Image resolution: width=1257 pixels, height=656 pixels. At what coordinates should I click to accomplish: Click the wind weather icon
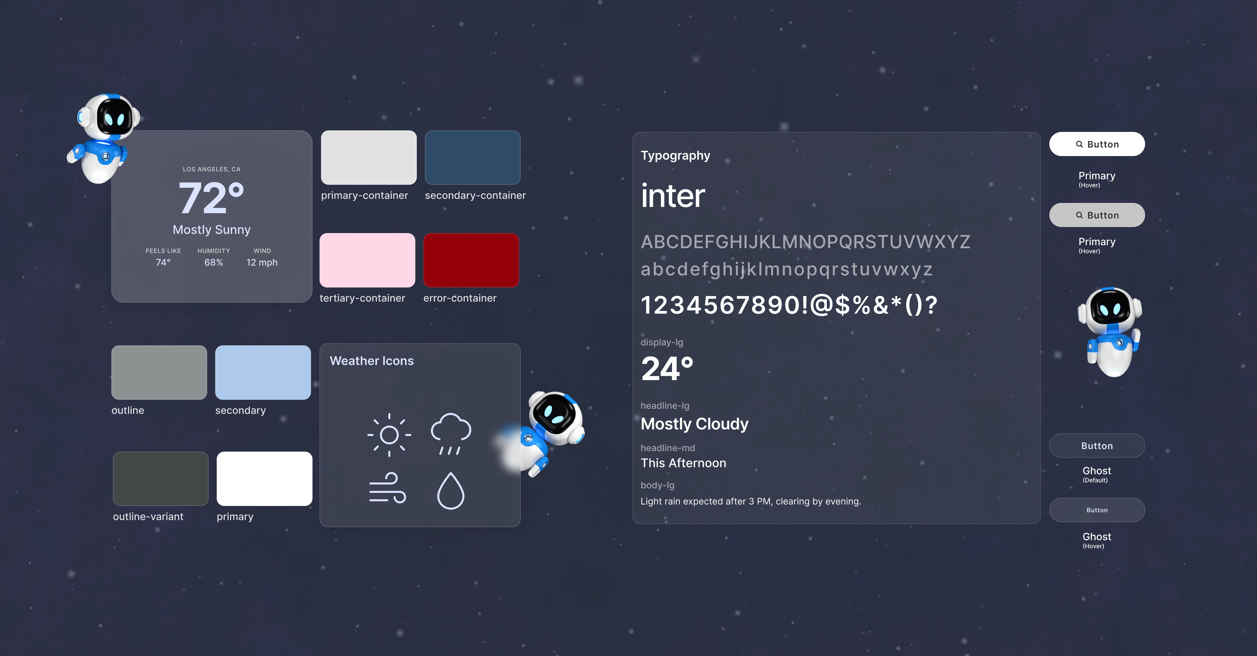click(387, 487)
